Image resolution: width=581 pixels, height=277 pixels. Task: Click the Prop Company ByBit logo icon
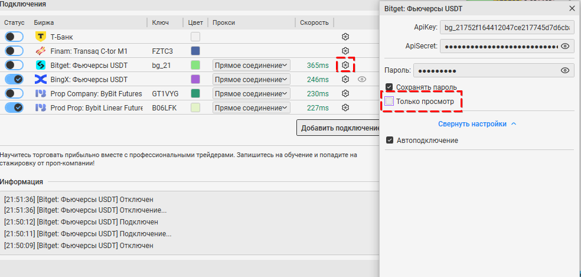tap(40, 93)
